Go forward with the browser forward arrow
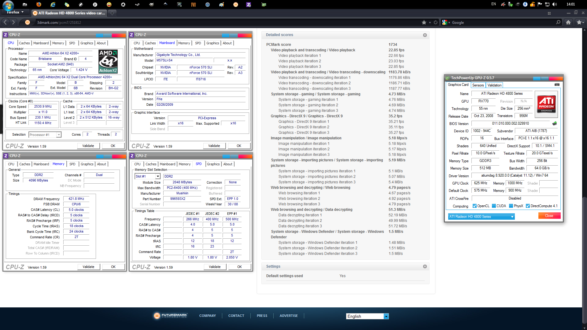The image size is (587, 330). 13,22
